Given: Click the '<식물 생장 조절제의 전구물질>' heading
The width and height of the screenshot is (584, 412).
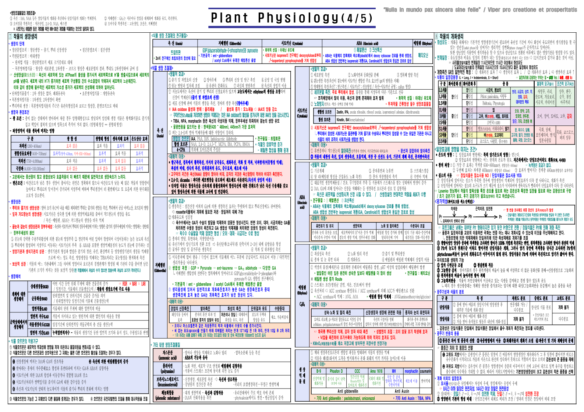Looking at the screenshot, I should tap(169, 36).
